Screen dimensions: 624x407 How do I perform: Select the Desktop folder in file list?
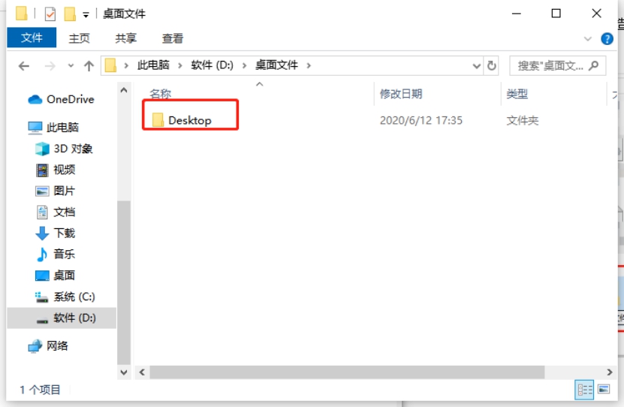tap(189, 121)
